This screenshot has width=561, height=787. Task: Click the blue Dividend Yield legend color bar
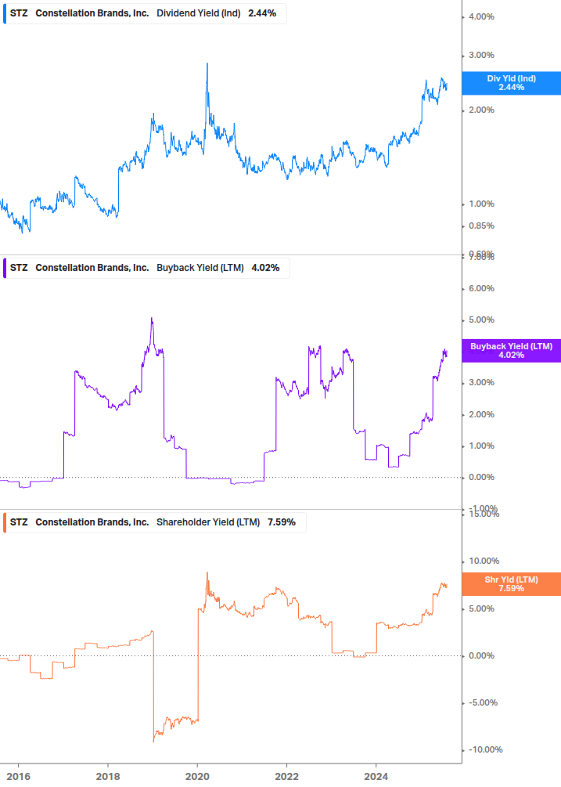[x=5, y=13]
